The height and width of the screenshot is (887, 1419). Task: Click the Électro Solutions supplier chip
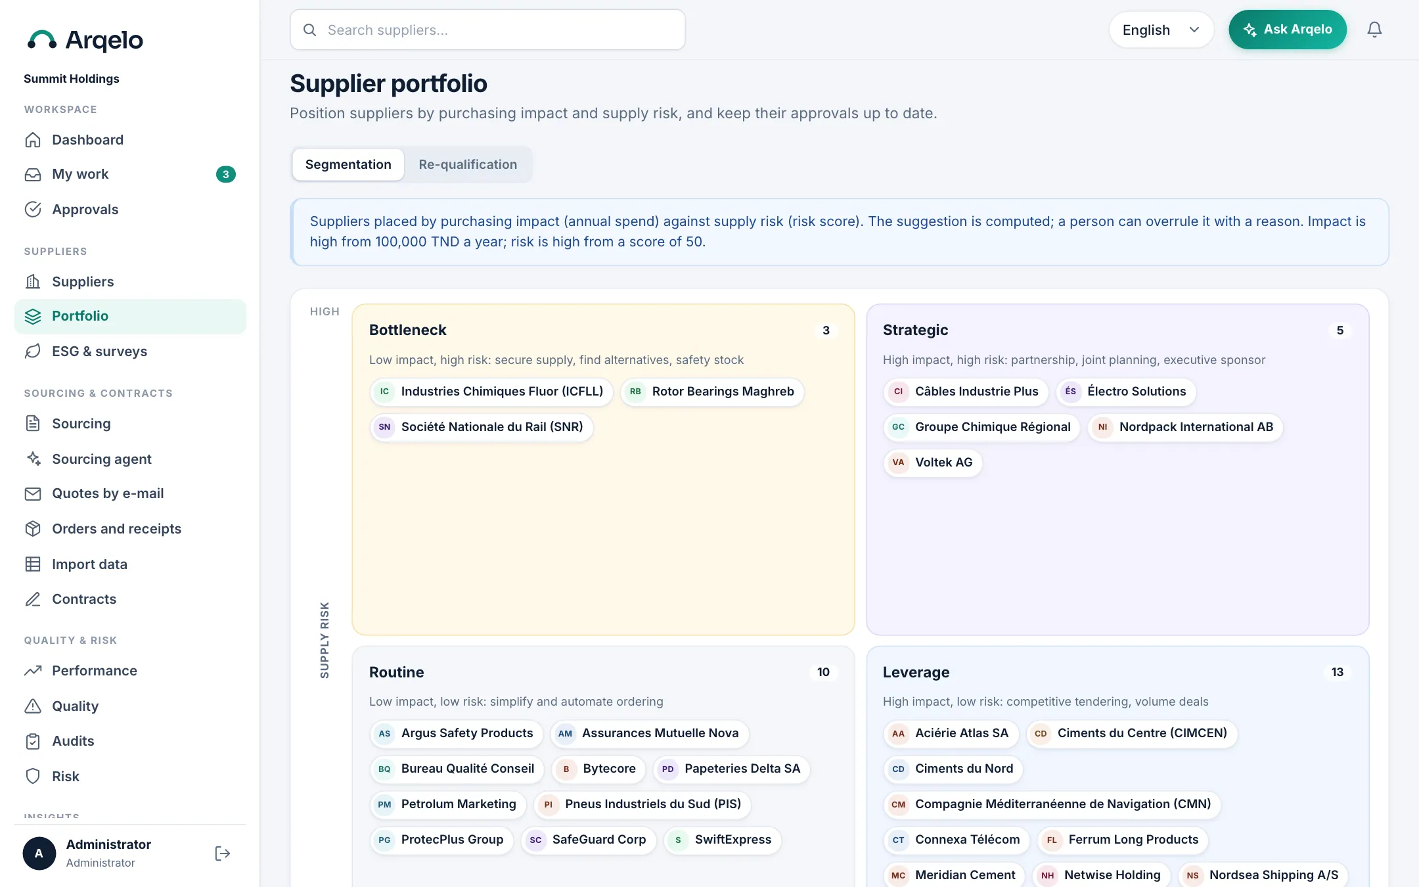click(x=1126, y=392)
